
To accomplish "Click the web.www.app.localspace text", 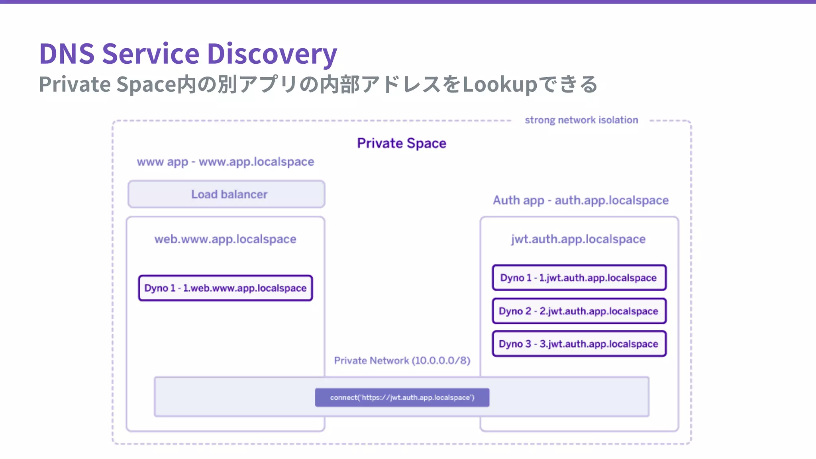I will point(226,239).
